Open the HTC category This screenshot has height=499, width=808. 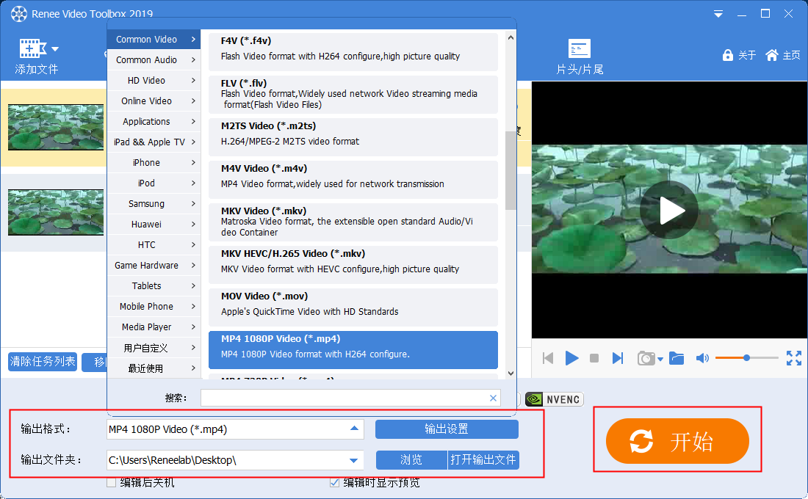(x=154, y=245)
